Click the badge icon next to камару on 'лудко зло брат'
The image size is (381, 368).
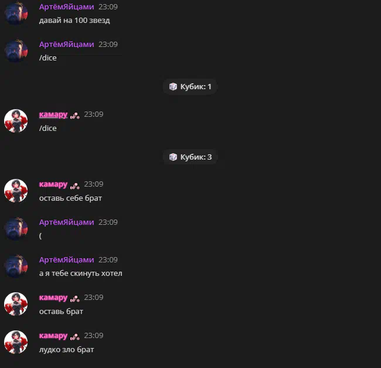click(75, 337)
